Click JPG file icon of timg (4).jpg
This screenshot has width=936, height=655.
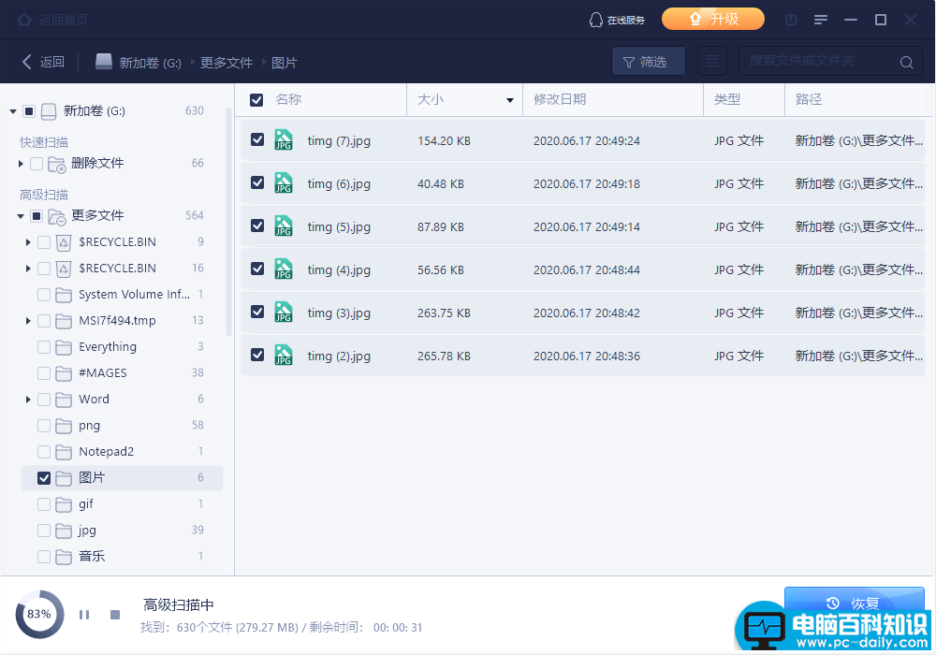284,269
